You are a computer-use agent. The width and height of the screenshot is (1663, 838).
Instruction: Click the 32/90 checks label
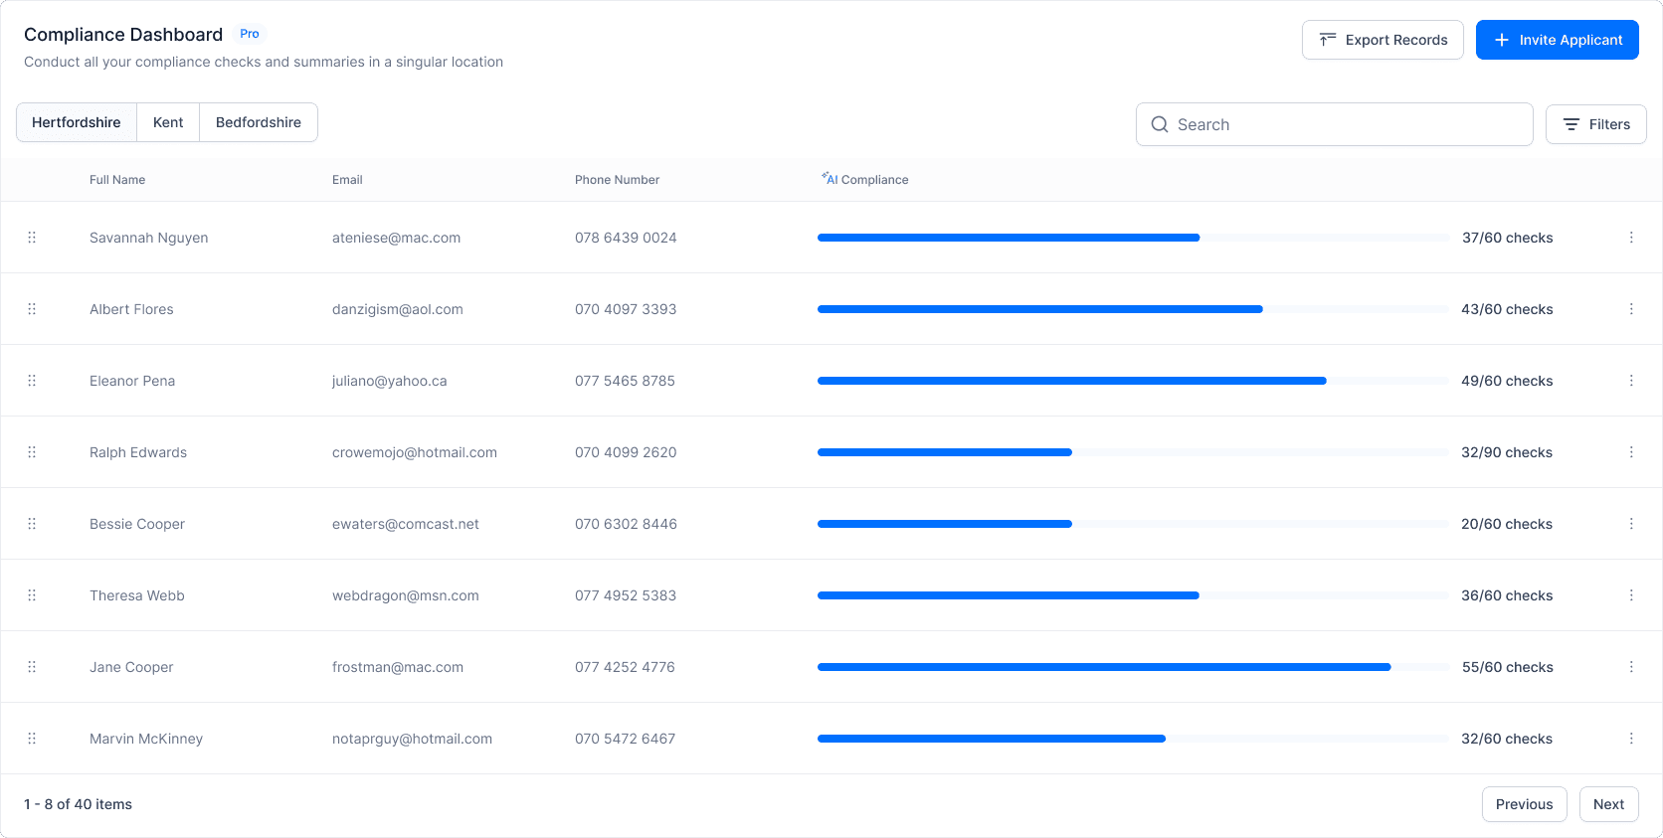(x=1507, y=452)
